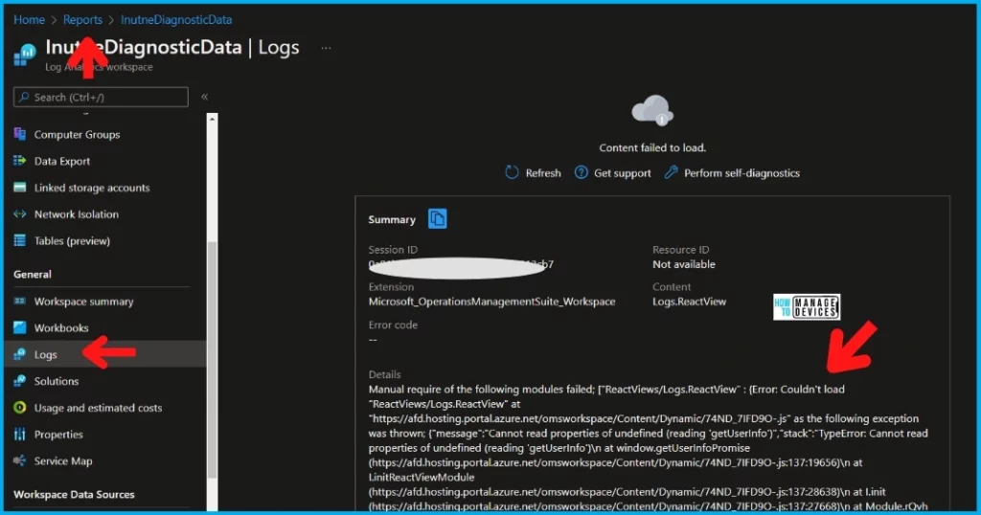This screenshot has height=515, width=981.
Task: Click Get support link
Action: (x=622, y=173)
